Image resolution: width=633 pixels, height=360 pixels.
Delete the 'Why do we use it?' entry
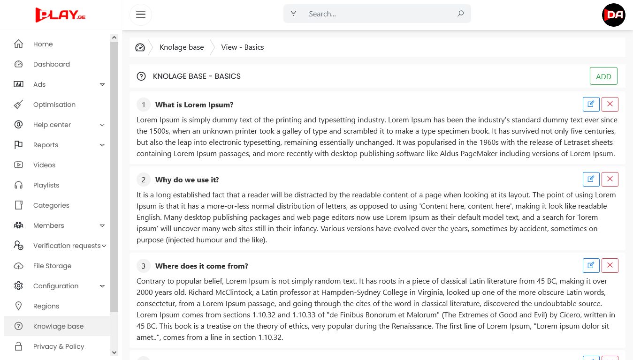point(610,179)
